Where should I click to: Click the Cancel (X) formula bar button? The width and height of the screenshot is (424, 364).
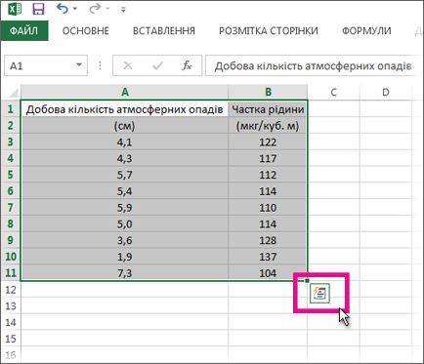click(x=128, y=66)
